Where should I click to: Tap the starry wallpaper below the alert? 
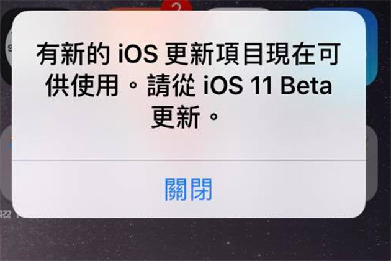tap(195, 240)
